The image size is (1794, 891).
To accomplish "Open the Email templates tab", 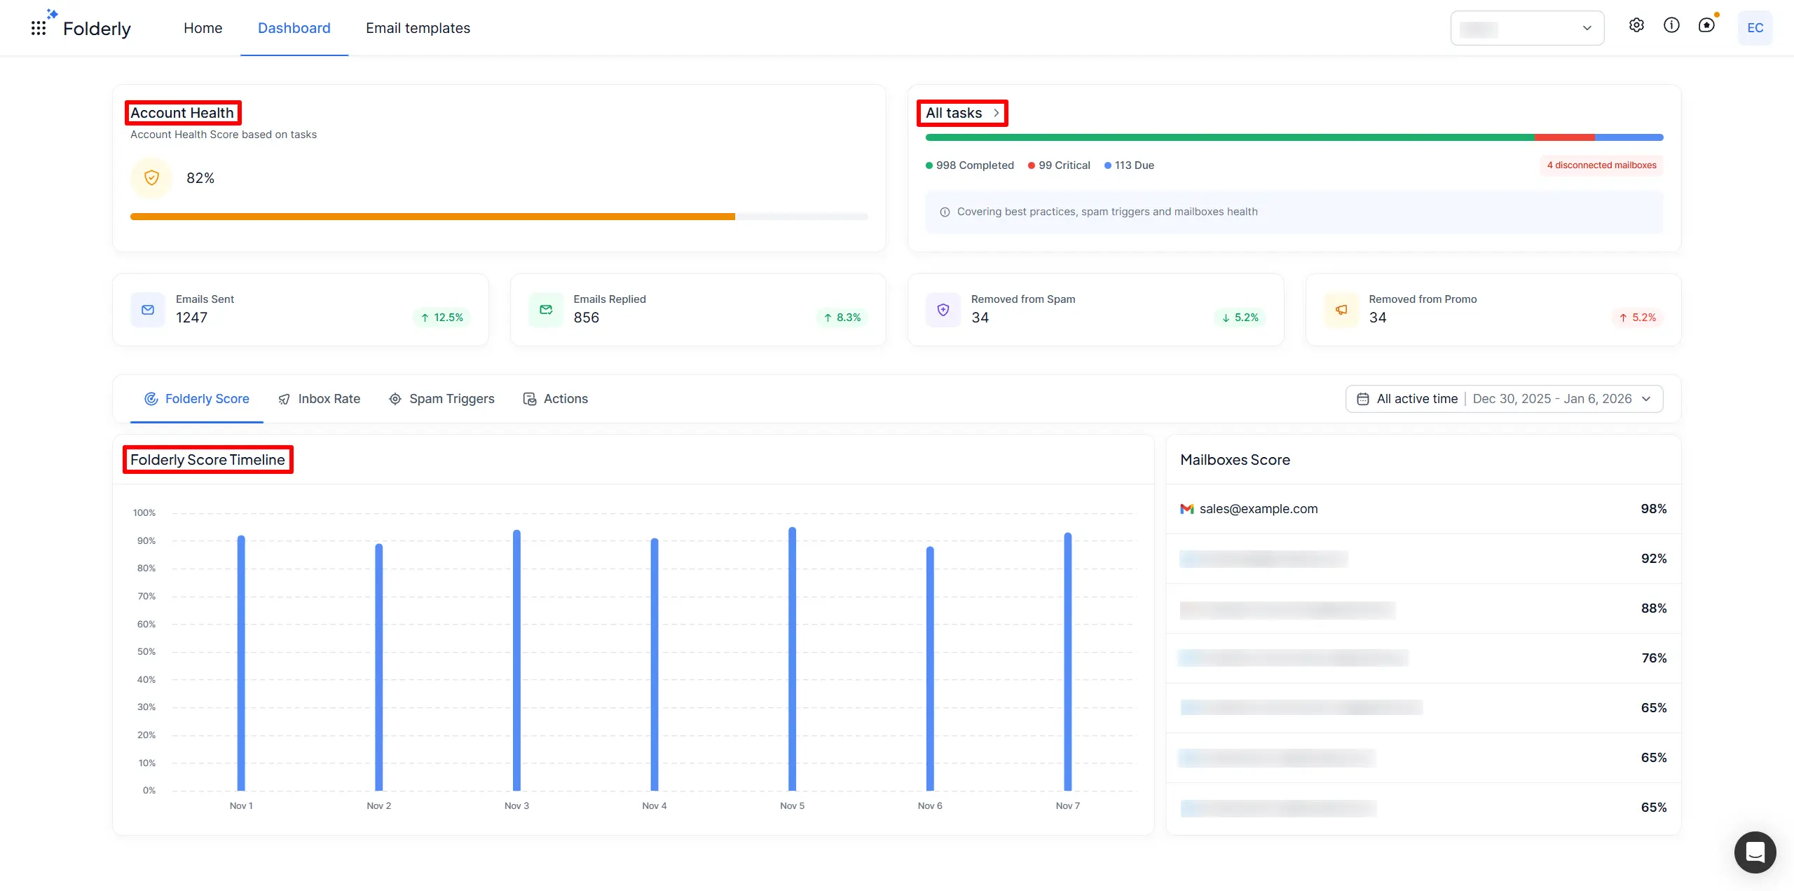I will 418,28.
